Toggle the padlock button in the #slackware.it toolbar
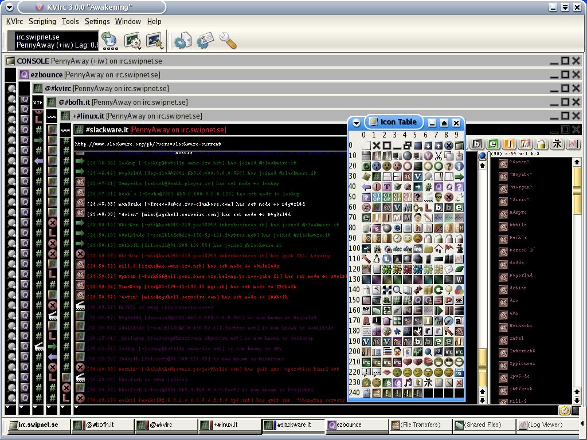This screenshot has height=440, width=587. point(541,144)
